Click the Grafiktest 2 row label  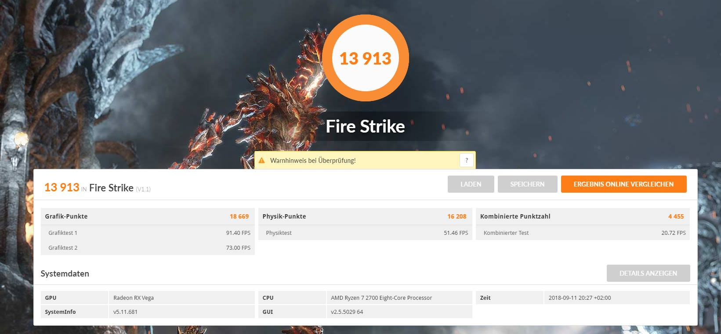click(x=63, y=248)
